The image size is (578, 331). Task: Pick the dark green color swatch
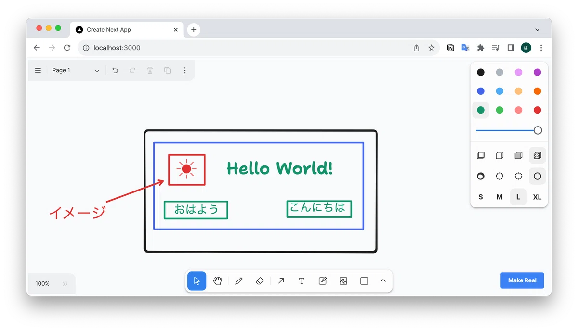click(x=481, y=110)
